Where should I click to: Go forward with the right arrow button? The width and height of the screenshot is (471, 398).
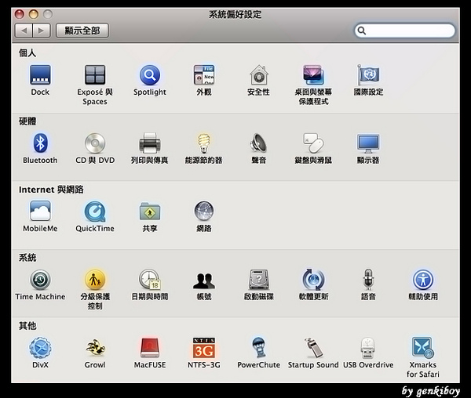pos(42,31)
